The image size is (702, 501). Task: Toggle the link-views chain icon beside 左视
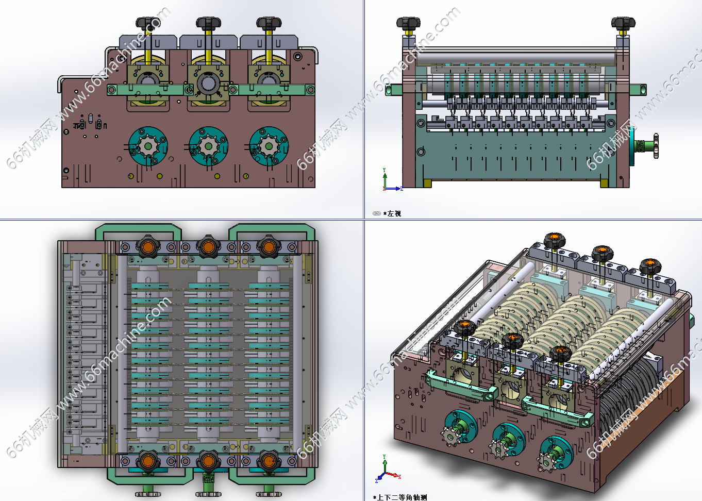point(376,213)
